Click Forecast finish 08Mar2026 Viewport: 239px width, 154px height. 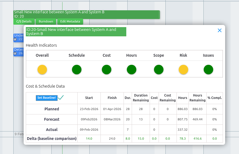click(x=112, y=120)
